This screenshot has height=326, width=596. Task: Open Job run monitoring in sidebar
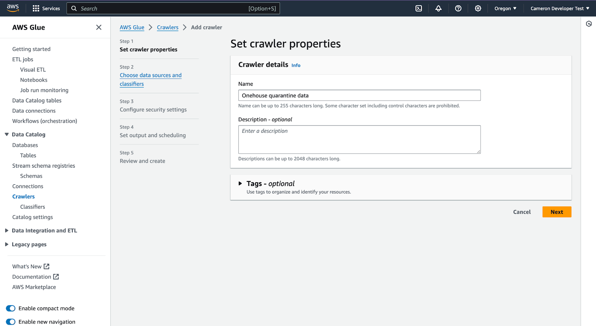click(x=44, y=90)
